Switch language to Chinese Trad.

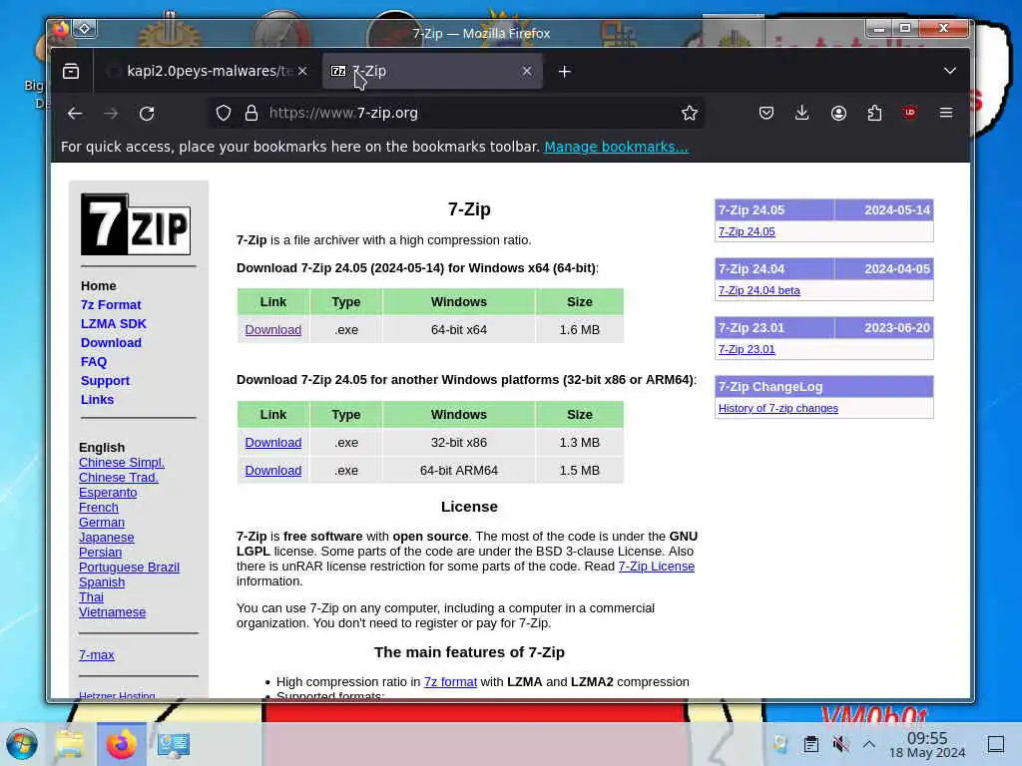pos(118,478)
